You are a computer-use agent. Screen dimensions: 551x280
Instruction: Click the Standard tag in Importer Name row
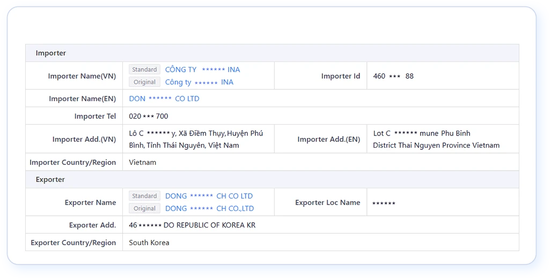point(144,70)
